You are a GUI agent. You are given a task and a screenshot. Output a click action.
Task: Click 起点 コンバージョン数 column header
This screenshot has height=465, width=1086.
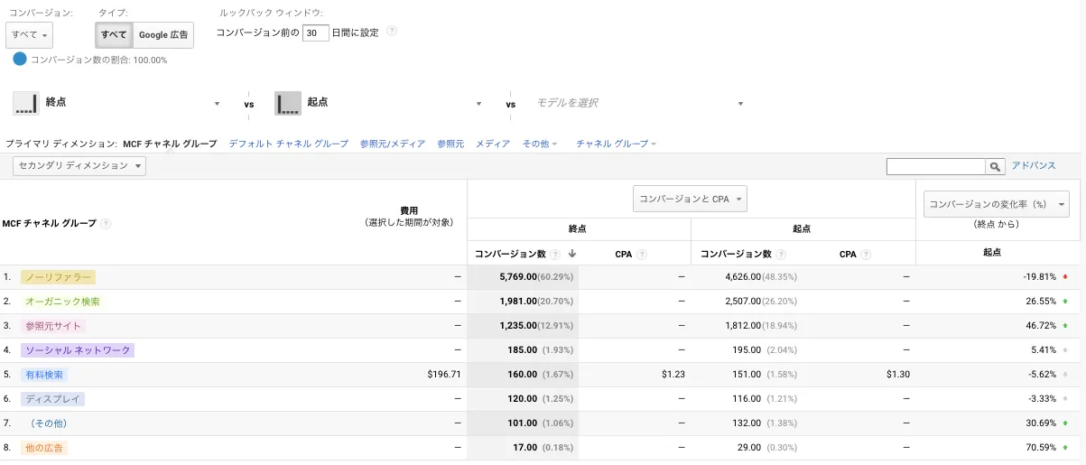click(x=736, y=255)
